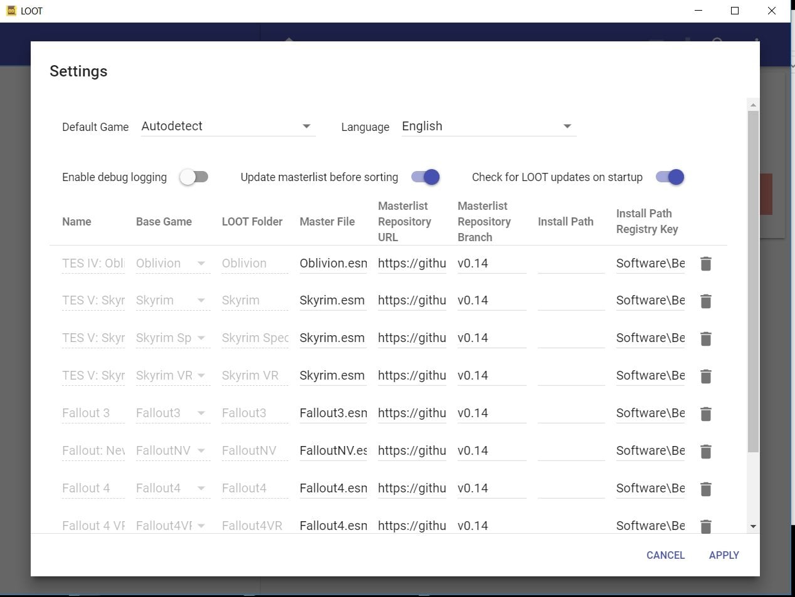Click the Base Game column header
The height and width of the screenshot is (597, 795).
point(164,222)
